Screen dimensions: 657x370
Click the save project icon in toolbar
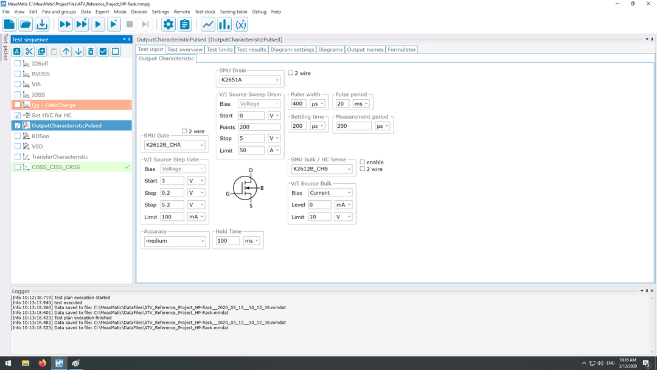point(42,24)
